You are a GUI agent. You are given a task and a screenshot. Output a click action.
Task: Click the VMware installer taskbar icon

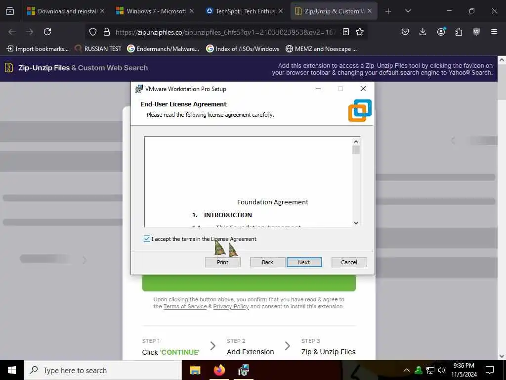click(243, 370)
